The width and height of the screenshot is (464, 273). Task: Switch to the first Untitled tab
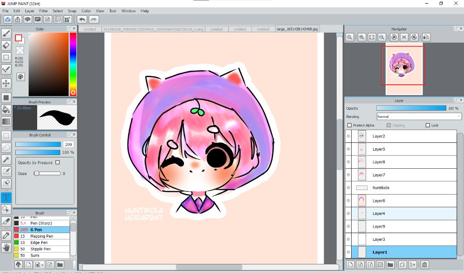pyautogui.click(x=90, y=29)
